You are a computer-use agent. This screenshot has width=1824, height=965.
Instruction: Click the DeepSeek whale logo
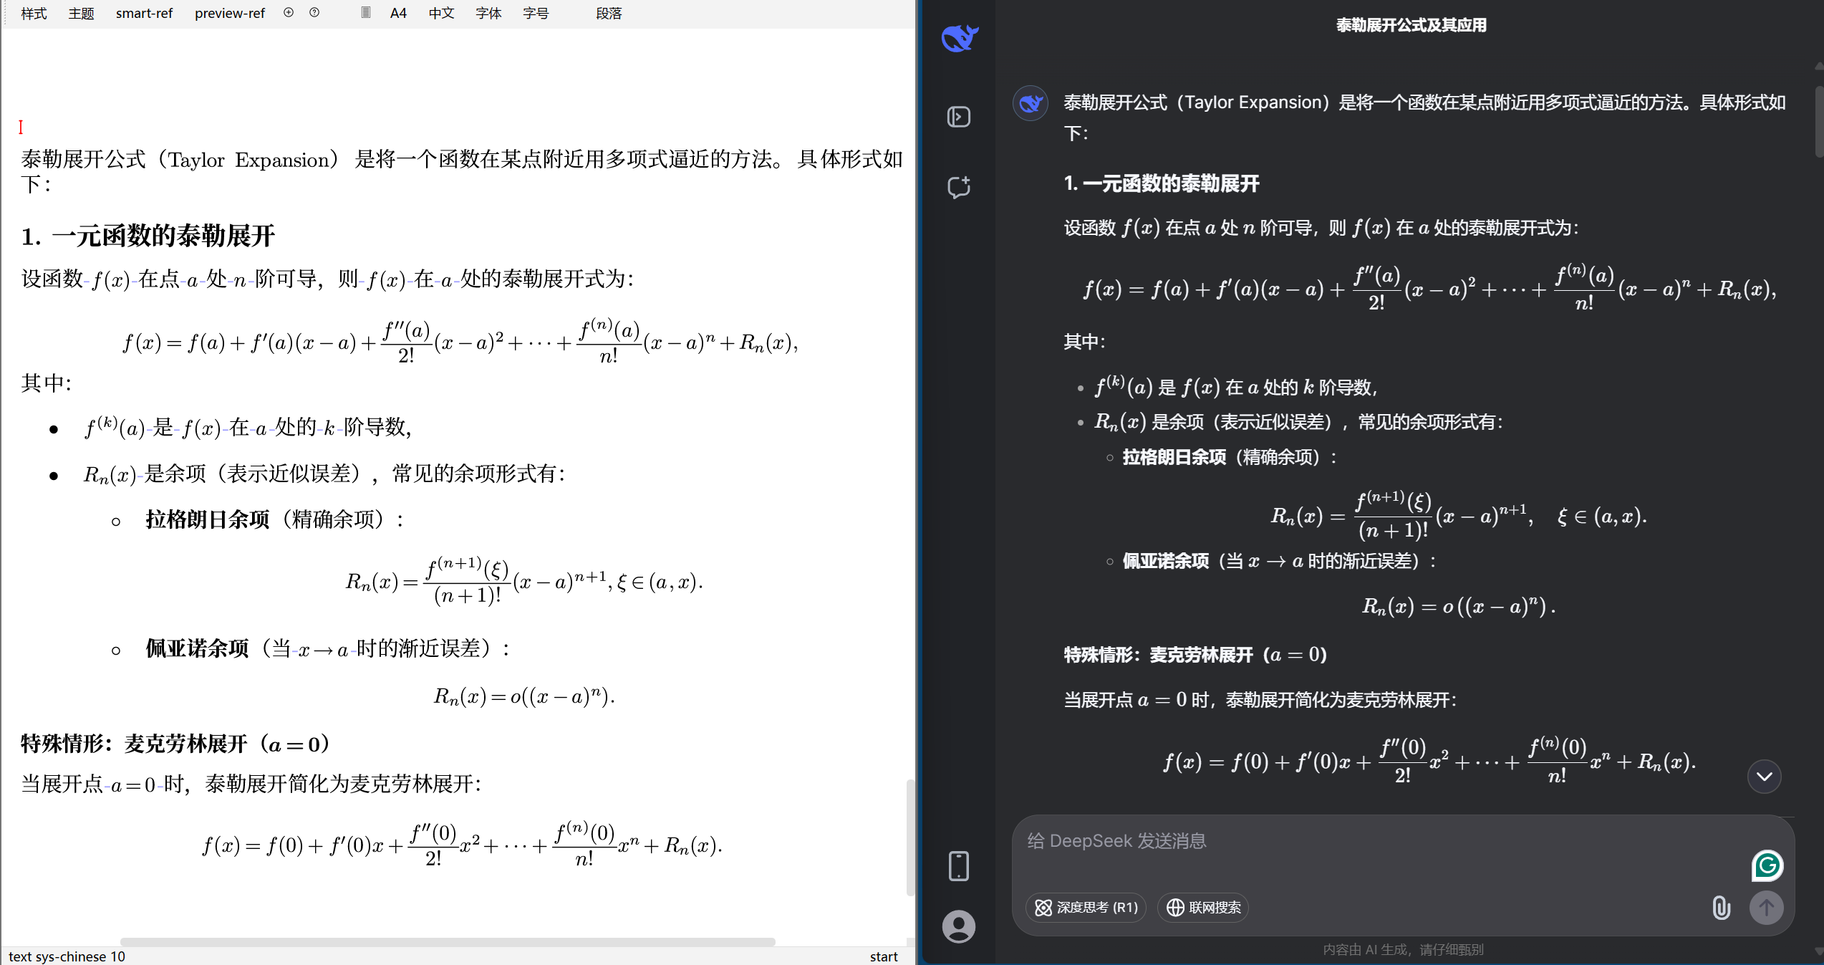point(959,38)
